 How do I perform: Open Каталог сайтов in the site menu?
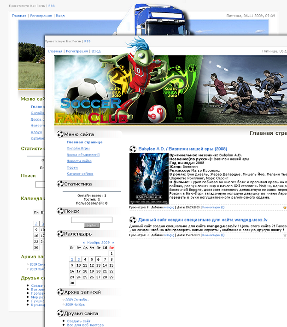point(80,174)
